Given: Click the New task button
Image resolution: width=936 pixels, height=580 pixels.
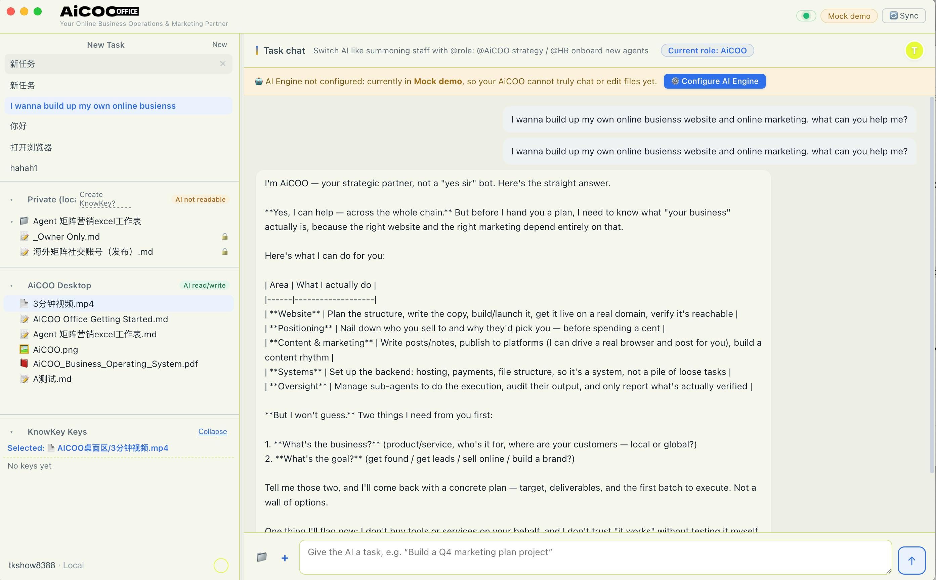Looking at the screenshot, I should (x=219, y=45).
